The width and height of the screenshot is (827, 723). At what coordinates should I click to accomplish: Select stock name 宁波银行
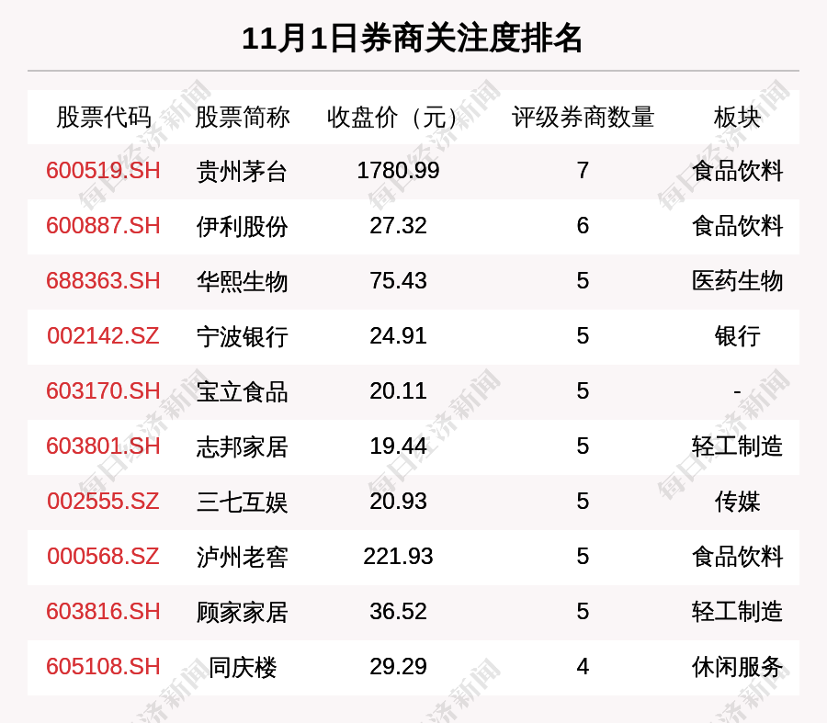coord(242,336)
